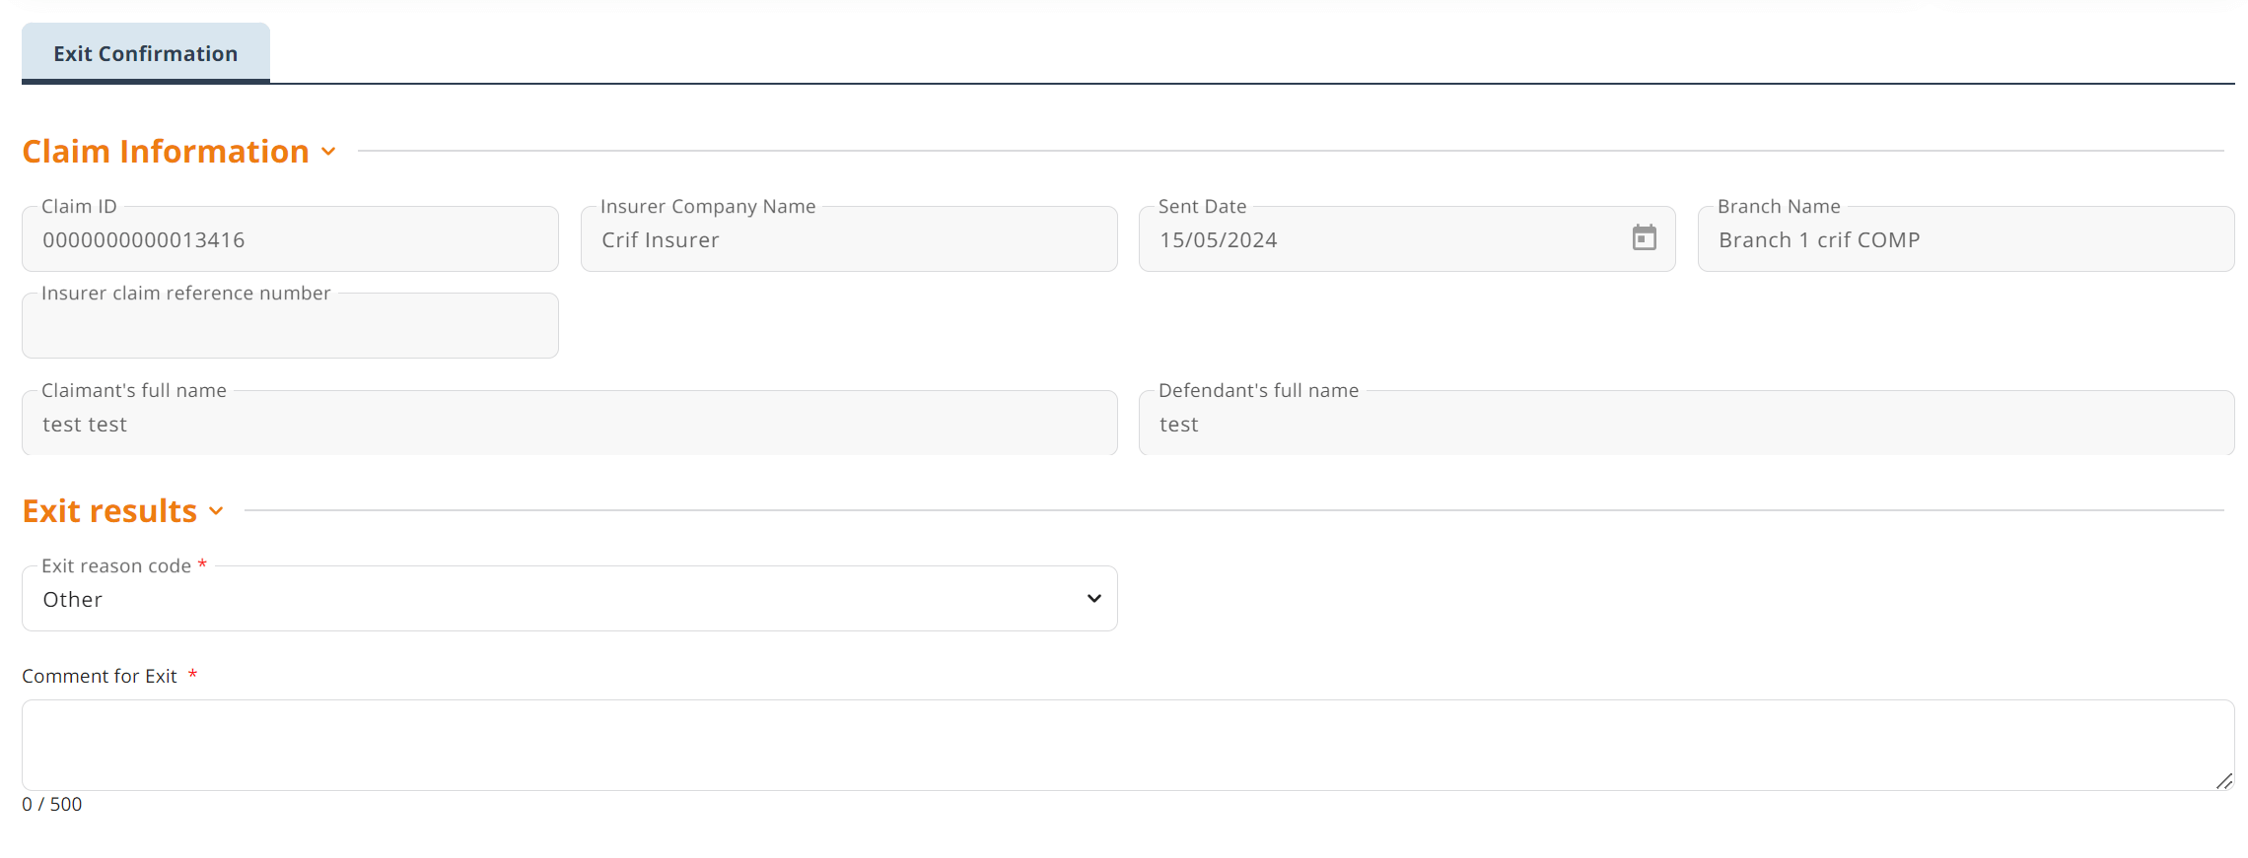Focus the Comment for Exit text area
2248x858 pixels.
[1128, 745]
